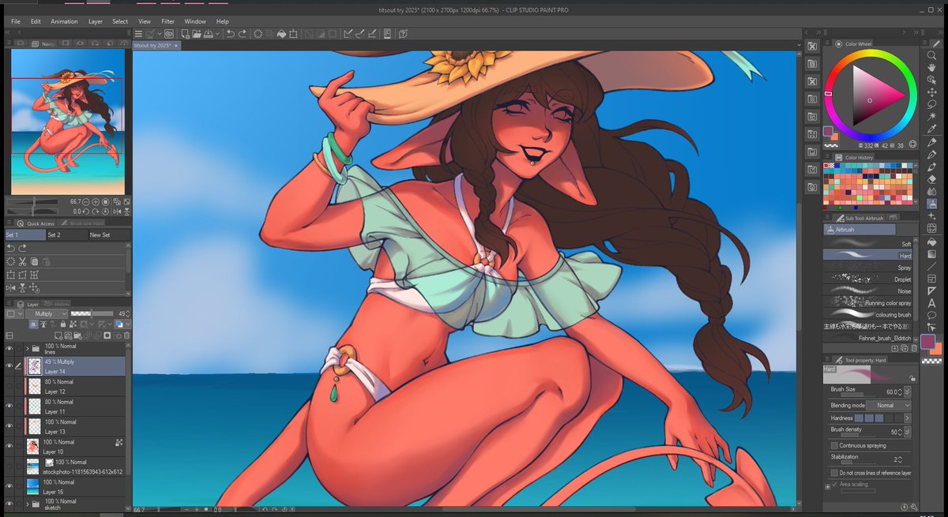Click the Undo arrow icon

click(231, 34)
